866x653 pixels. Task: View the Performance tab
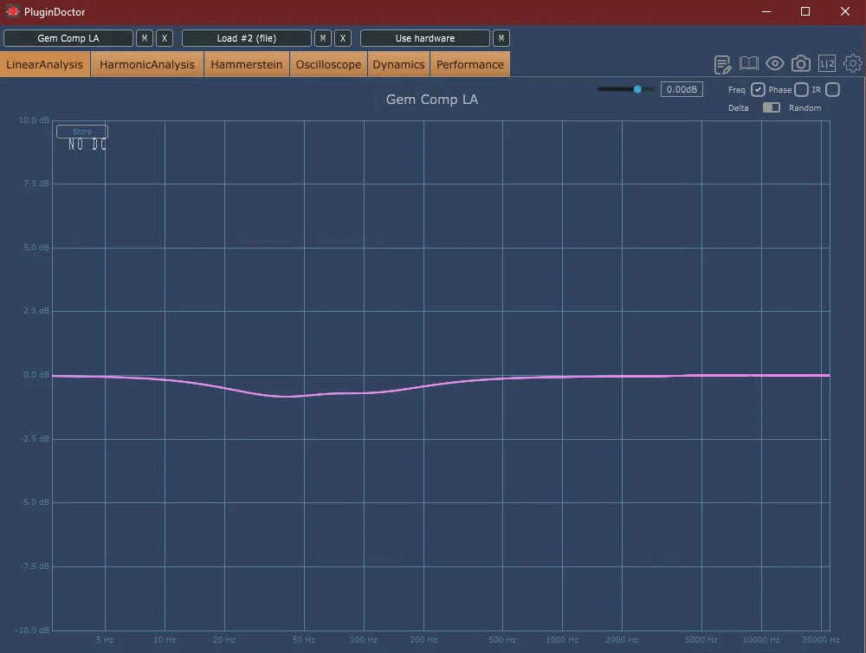pos(470,64)
